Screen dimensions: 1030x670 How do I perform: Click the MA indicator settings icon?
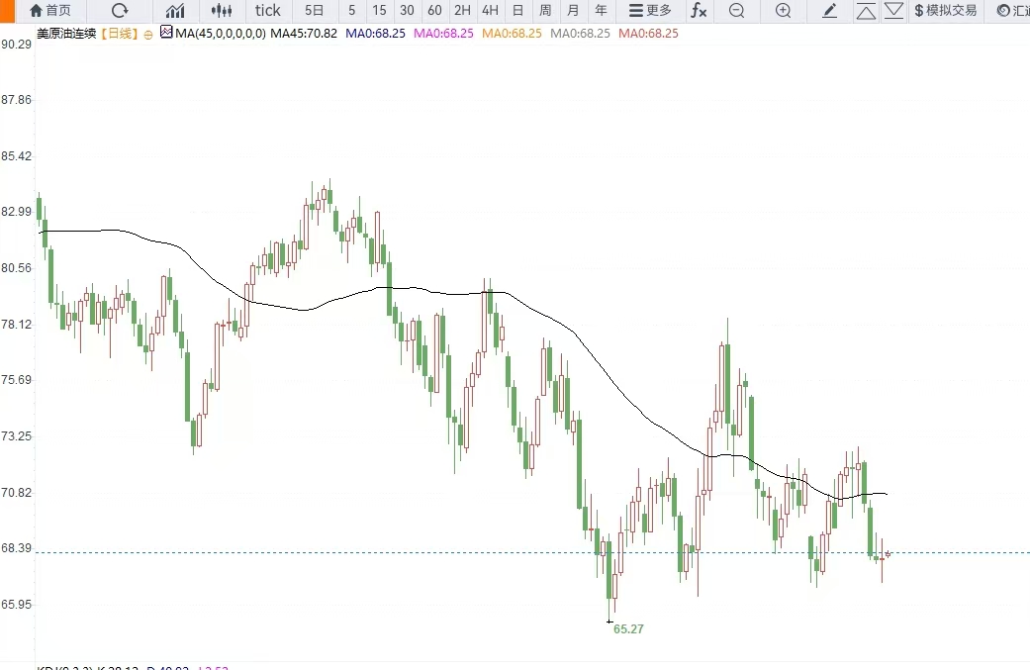click(x=166, y=32)
